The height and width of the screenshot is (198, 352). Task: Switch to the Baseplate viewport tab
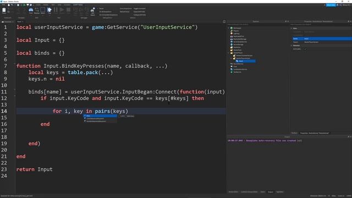[7, 21]
